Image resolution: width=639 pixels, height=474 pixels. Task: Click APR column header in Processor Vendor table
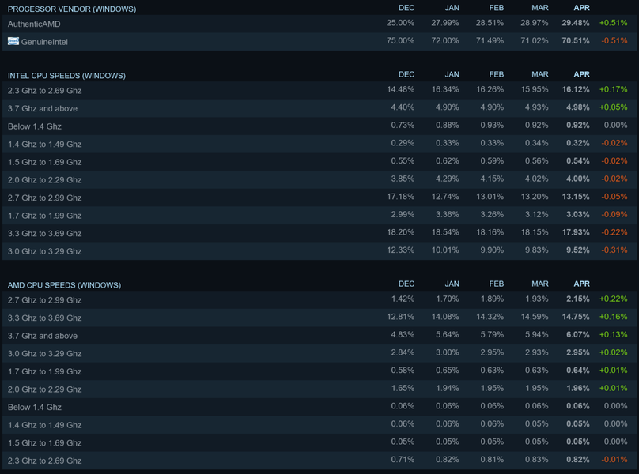[x=581, y=8]
